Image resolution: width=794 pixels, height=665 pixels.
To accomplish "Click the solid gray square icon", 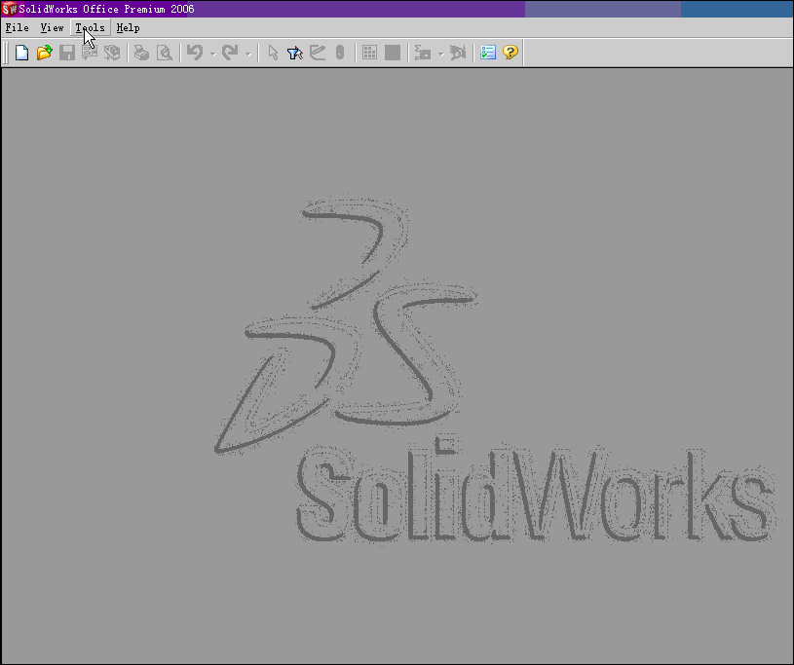I will click(393, 53).
